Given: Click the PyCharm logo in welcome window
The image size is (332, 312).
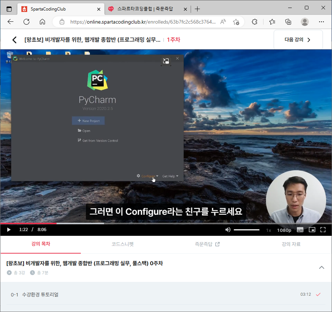Looking at the screenshot, I should pos(97,80).
